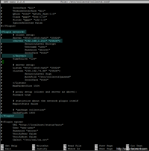Click the TimeToLive "128" line
This screenshot has width=149, height=151.
coord(24,59)
